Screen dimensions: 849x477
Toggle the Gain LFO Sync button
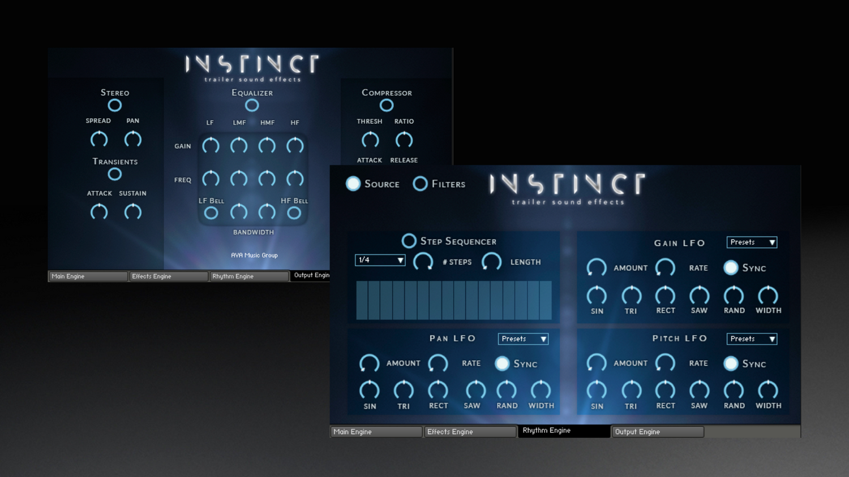pyautogui.click(x=731, y=267)
